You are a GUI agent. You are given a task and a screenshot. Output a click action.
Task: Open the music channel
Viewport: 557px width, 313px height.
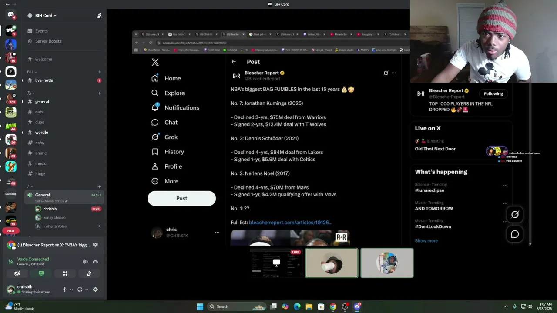click(x=64, y=163)
